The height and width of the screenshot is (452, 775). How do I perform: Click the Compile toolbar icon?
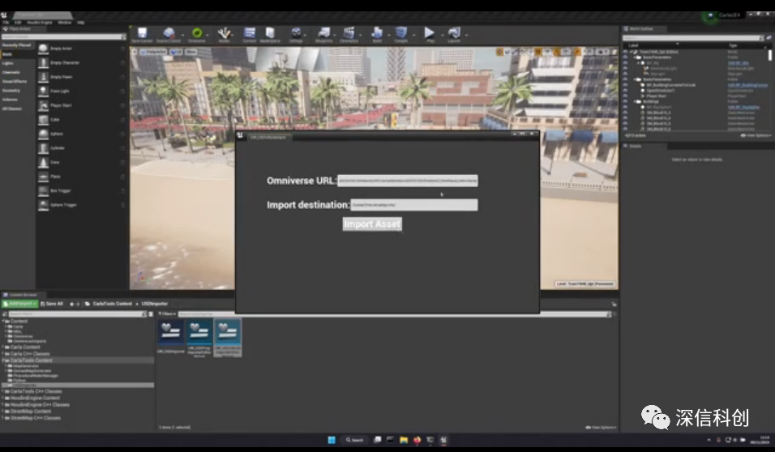click(400, 33)
